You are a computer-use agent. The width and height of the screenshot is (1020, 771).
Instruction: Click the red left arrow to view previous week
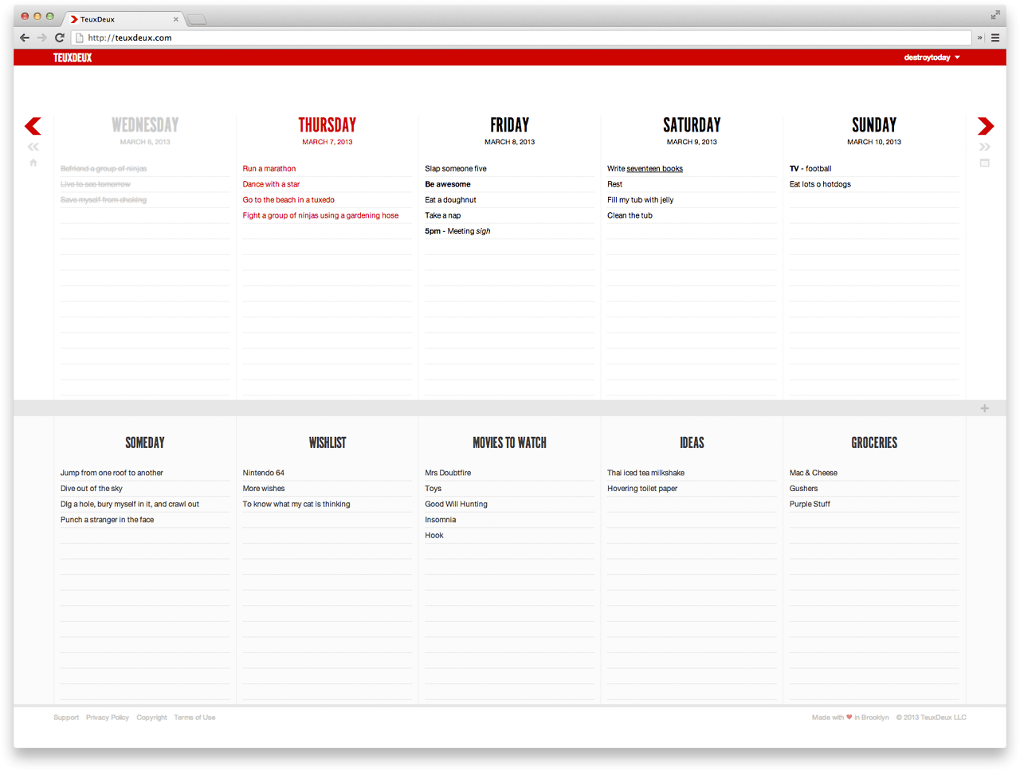point(33,126)
